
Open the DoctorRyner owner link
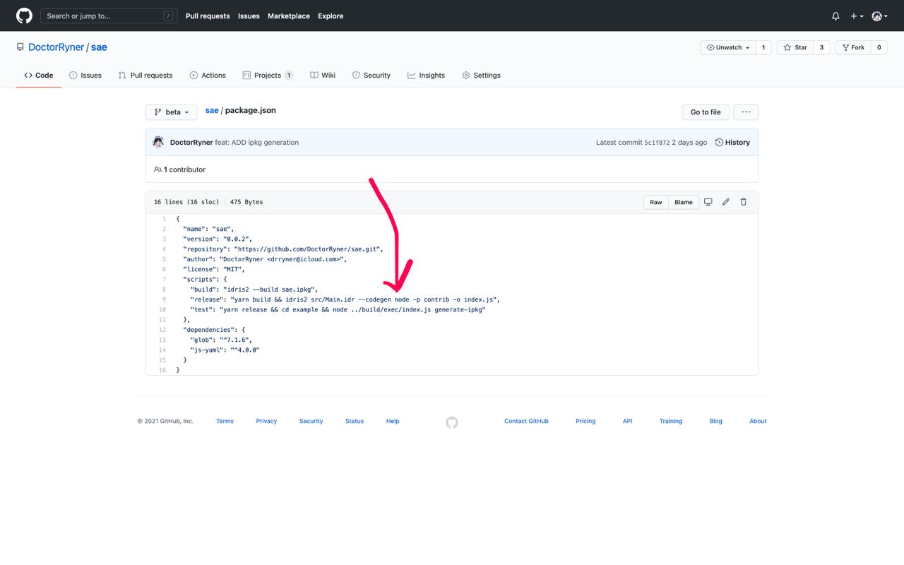click(x=56, y=47)
